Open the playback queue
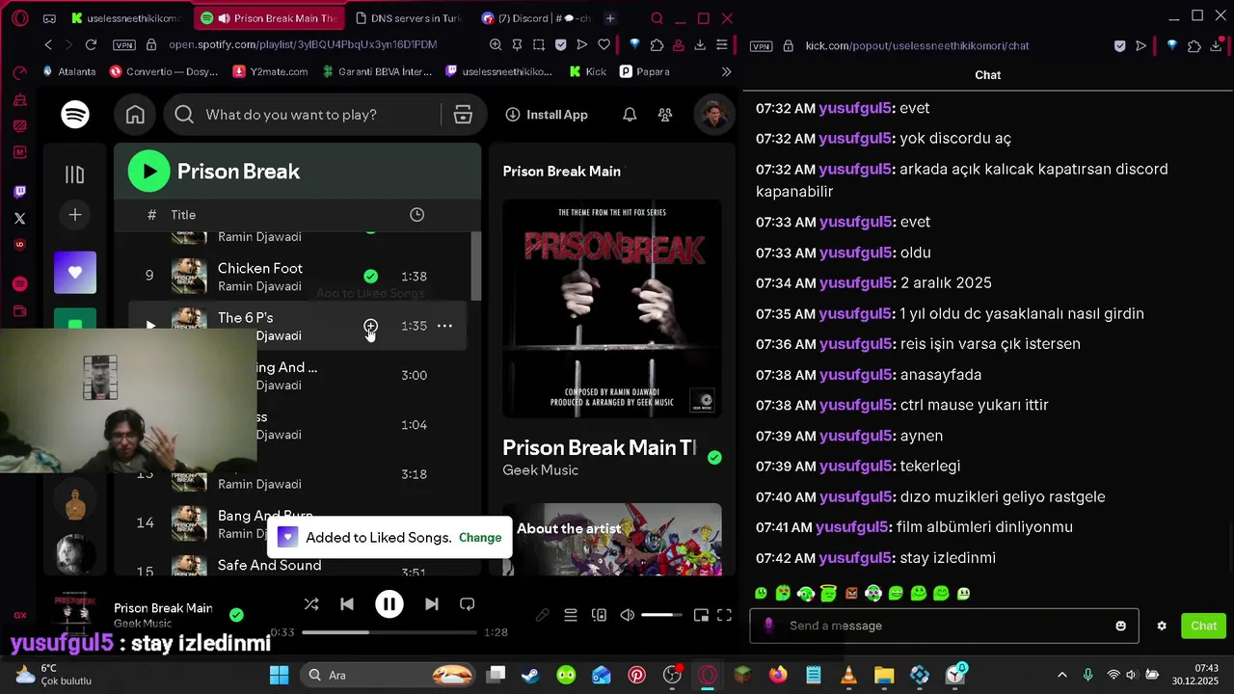Image resolution: width=1234 pixels, height=694 pixels. click(571, 615)
